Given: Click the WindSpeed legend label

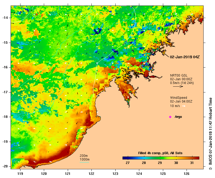Looking at the screenshot, I should pyautogui.click(x=179, y=98).
